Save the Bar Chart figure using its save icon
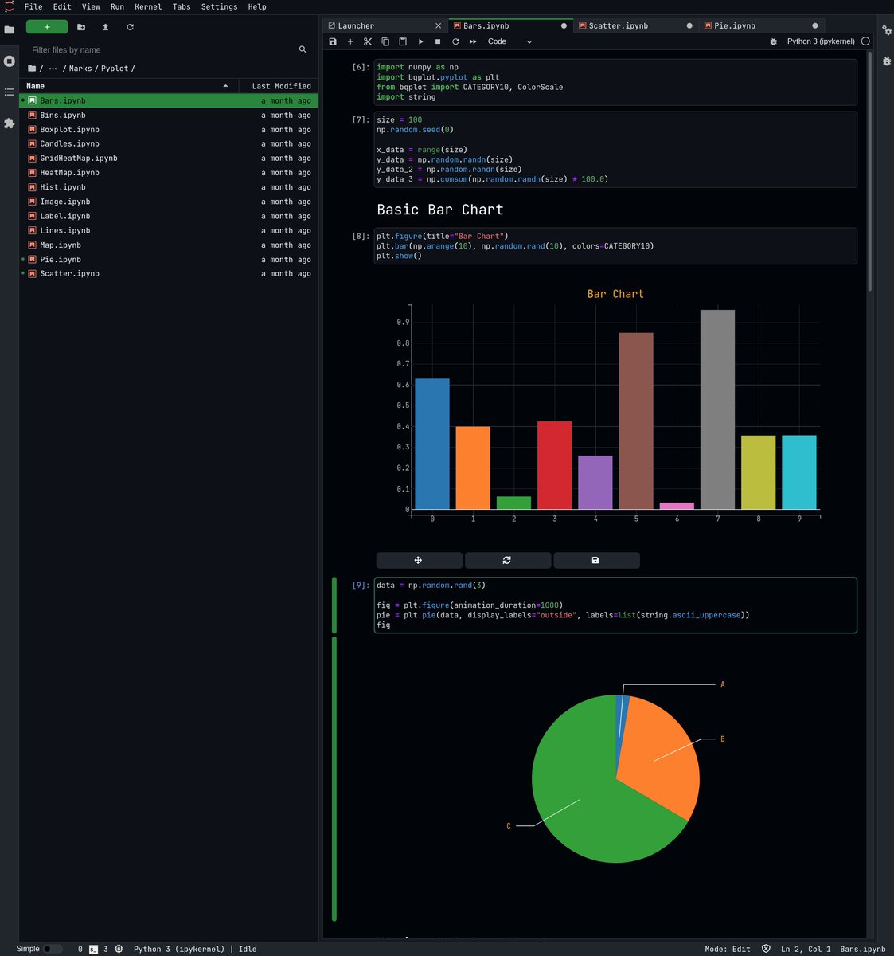This screenshot has height=956, width=894. click(596, 560)
